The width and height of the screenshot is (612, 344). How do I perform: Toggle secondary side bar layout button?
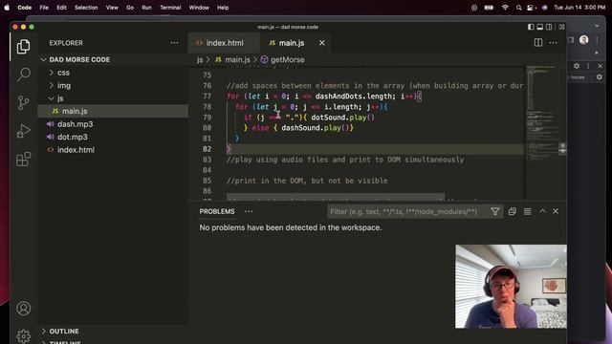click(x=549, y=27)
